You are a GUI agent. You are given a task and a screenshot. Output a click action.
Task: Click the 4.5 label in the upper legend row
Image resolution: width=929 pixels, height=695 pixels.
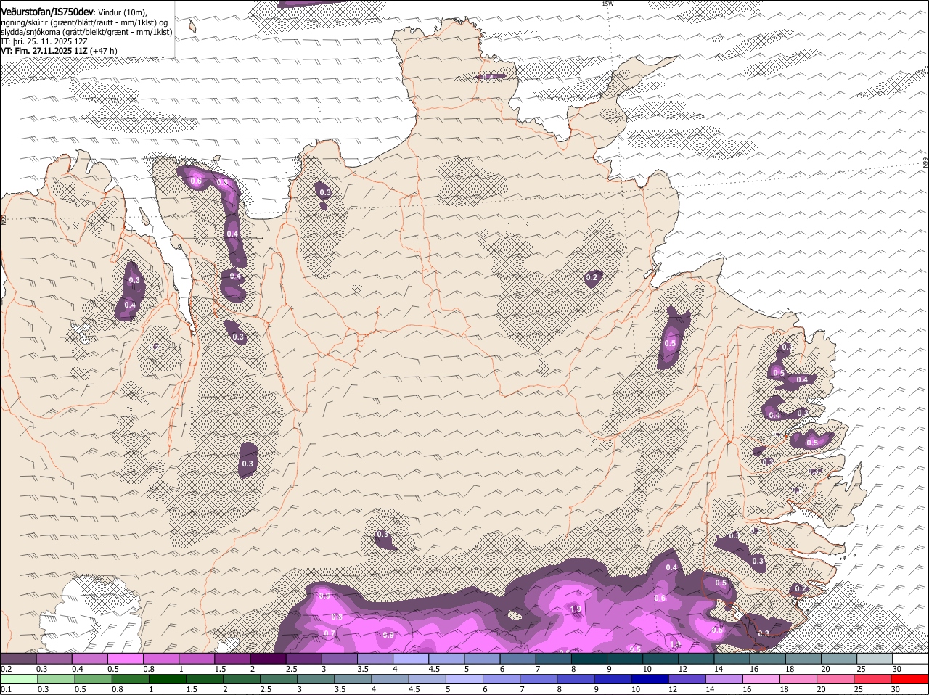pyautogui.click(x=435, y=669)
